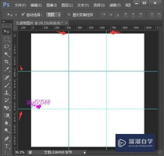Click distribute top edges icon
Viewport: 164px width, 156px height.
[x=152, y=15]
